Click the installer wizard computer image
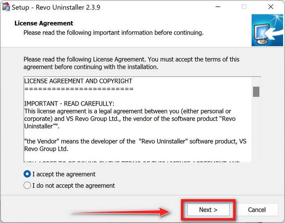 [267, 30]
